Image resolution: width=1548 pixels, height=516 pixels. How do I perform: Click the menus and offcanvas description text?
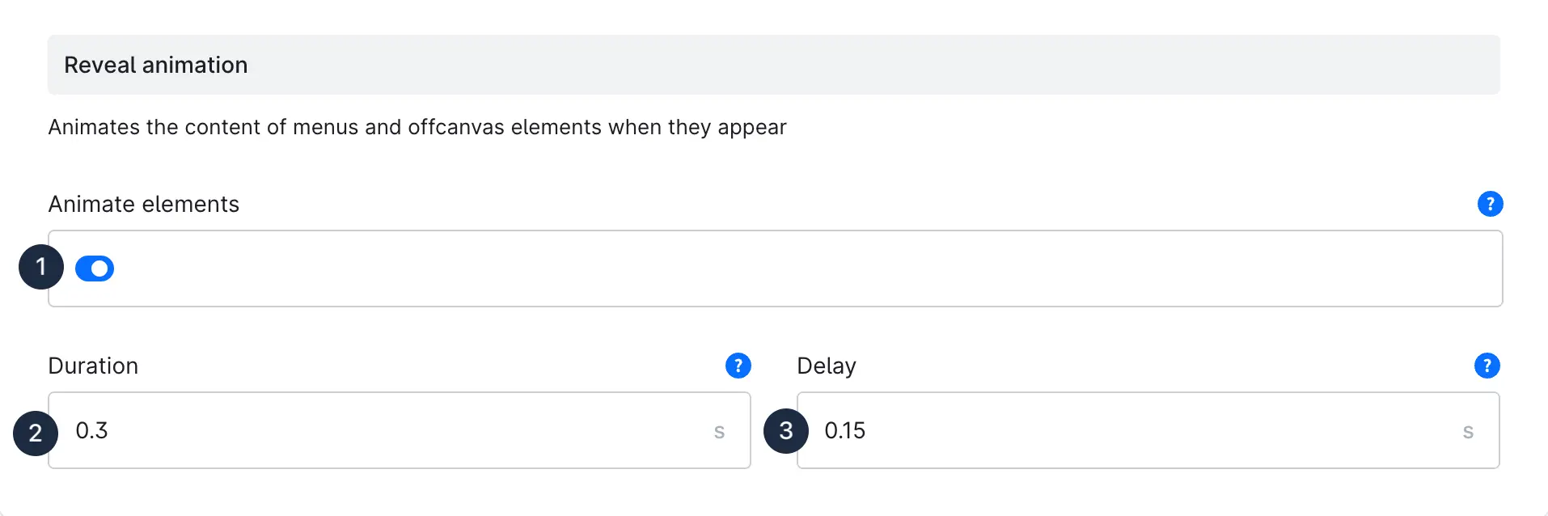point(417,127)
